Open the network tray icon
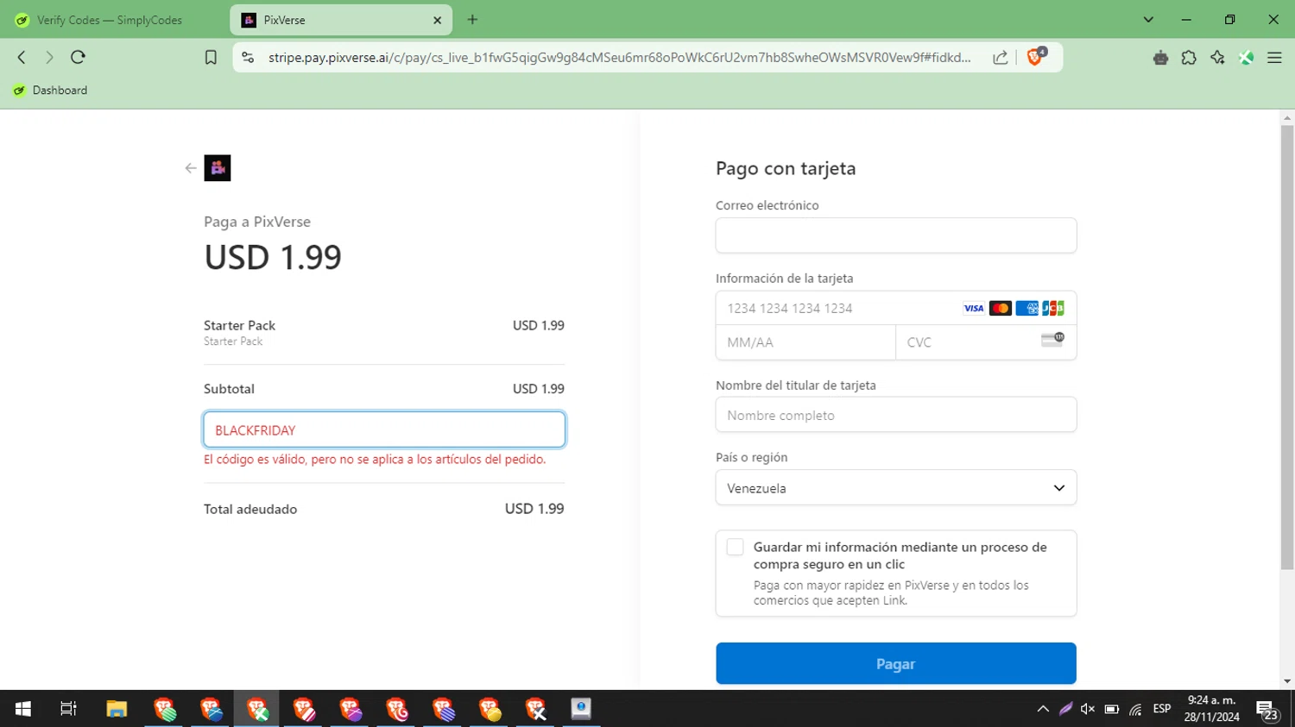Viewport: 1295px width, 727px height. tap(1135, 709)
